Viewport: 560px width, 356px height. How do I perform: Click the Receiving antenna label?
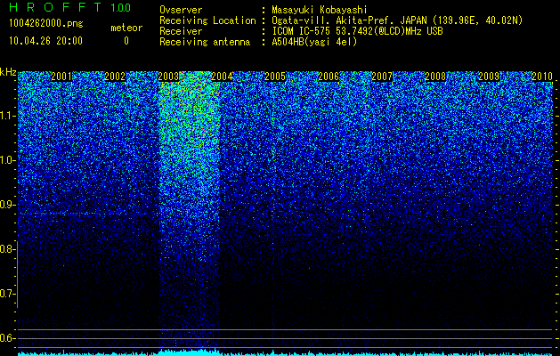(205, 42)
